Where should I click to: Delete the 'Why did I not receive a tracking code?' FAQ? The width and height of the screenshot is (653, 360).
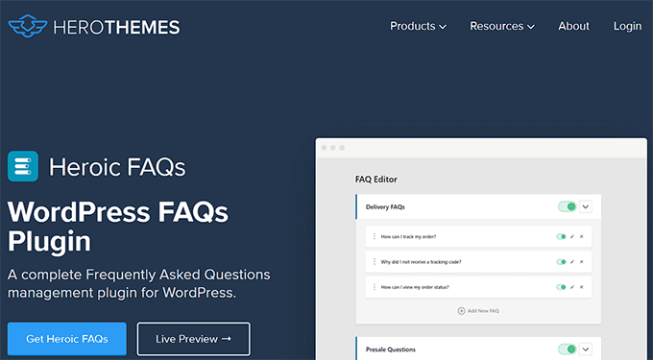point(582,262)
